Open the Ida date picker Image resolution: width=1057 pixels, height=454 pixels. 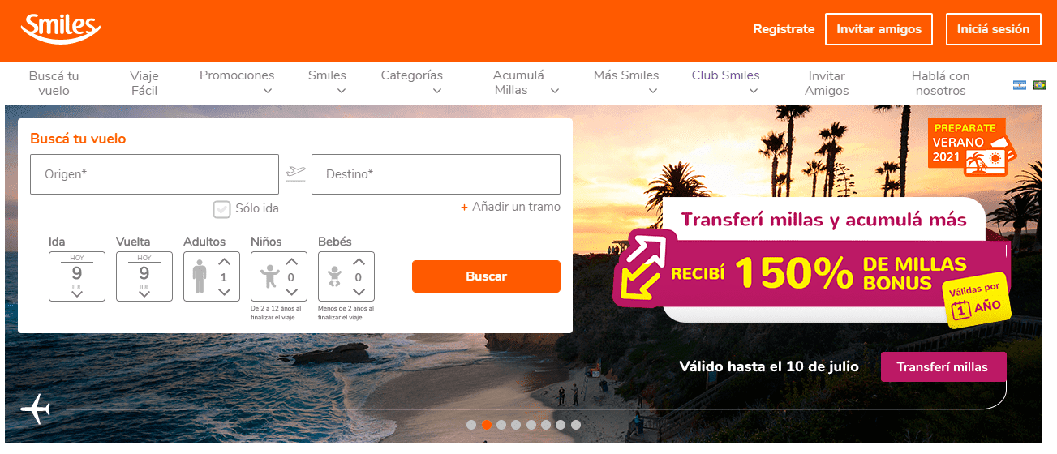click(77, 276)
